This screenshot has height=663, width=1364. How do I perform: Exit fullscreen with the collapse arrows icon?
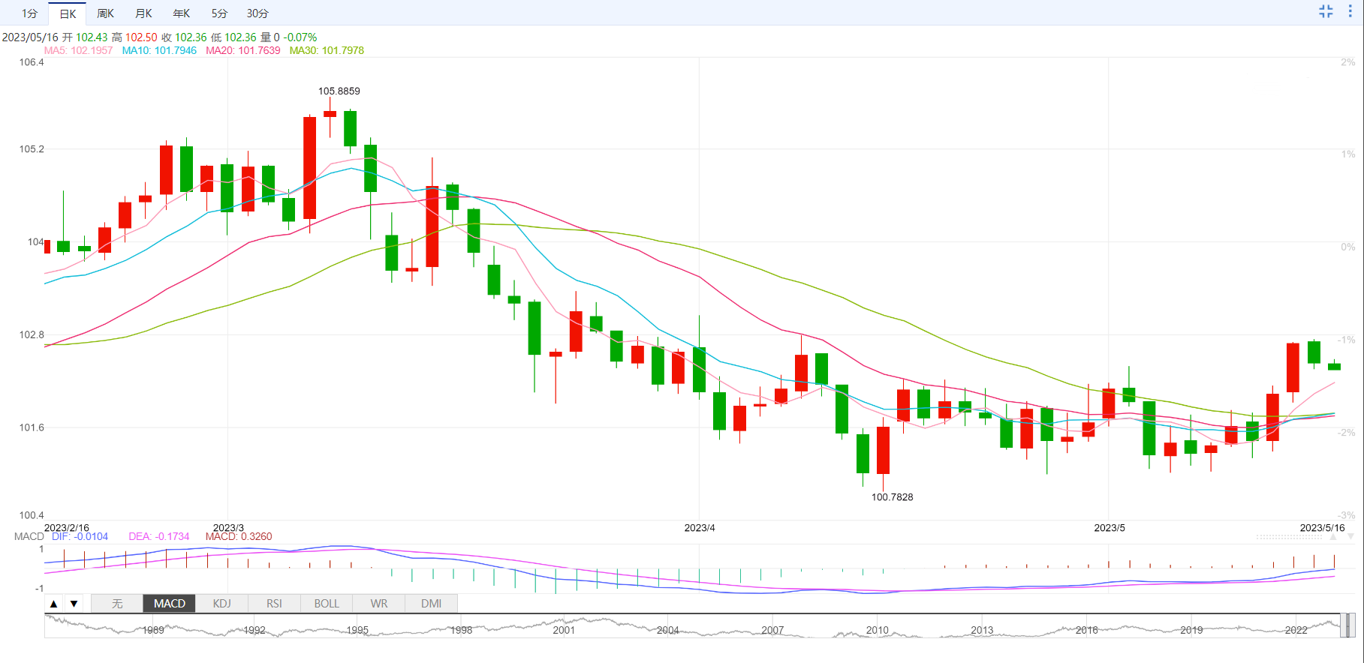click(1326, 11)
